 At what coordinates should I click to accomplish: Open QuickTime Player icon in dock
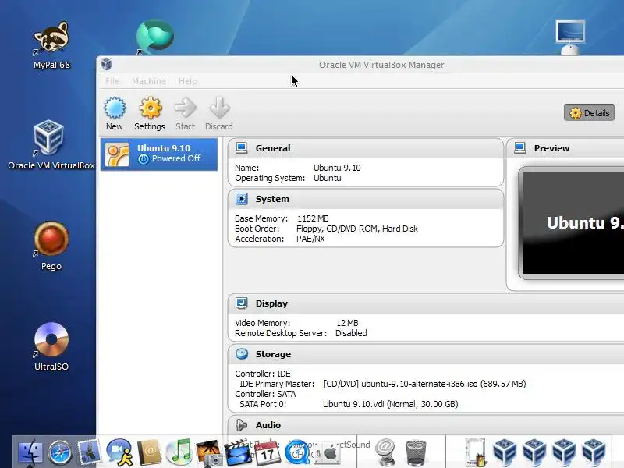click(296, 452)
